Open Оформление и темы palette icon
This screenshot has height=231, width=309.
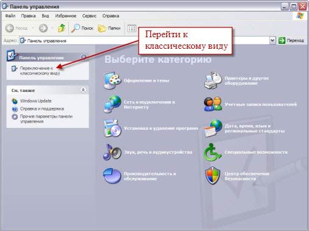coord(112,80)
